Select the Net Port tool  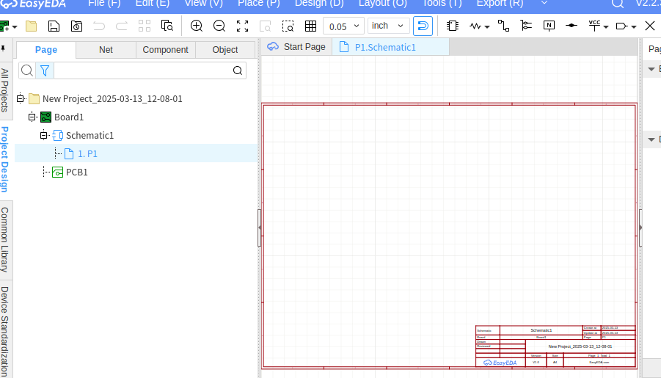coord(621,26)
